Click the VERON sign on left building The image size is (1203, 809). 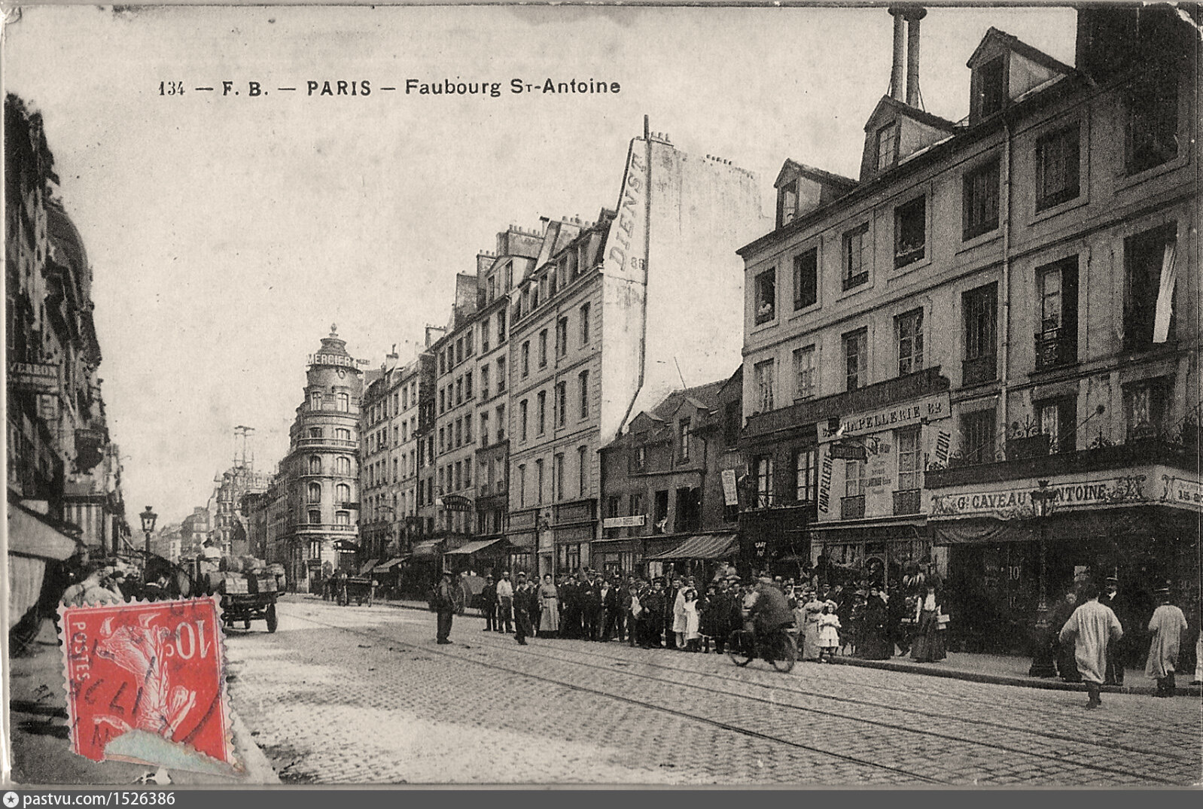tap(34, 372)
